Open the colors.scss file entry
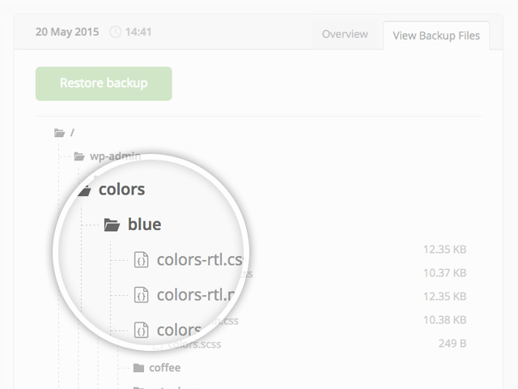 pos(194,344)
